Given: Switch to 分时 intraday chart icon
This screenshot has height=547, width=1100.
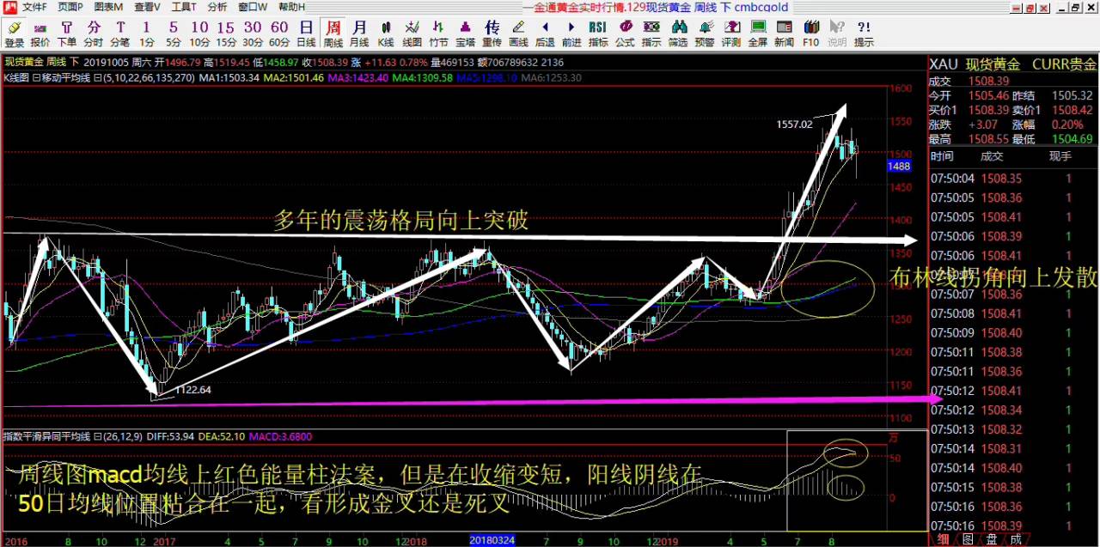Looking at the screenshot, I should coord(94,33).
